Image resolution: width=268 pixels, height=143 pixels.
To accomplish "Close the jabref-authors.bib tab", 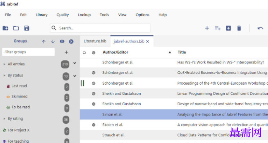I will pyautogui.click(x=147, y=41).
